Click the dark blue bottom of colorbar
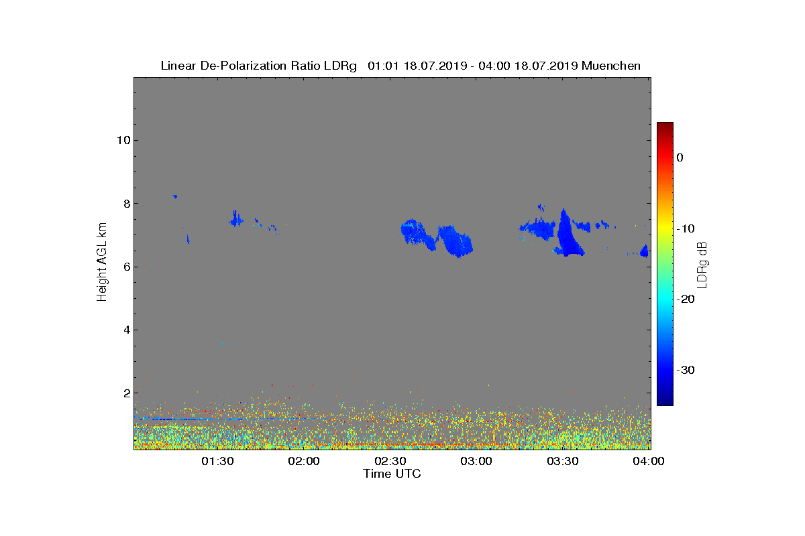The height and width of the screenshot is (536, 805). click(x=665, y=400)
